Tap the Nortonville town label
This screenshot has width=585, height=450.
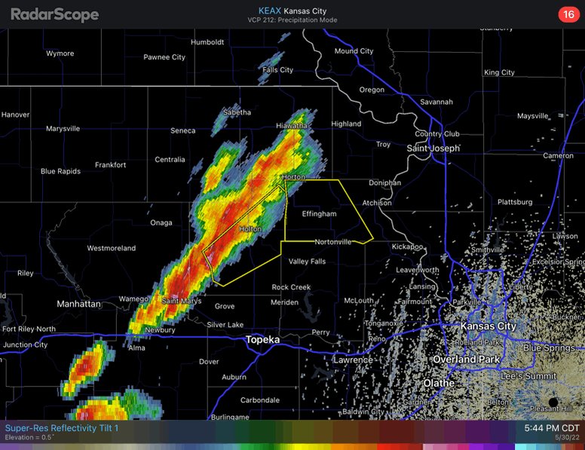click(x=332, y=242)
